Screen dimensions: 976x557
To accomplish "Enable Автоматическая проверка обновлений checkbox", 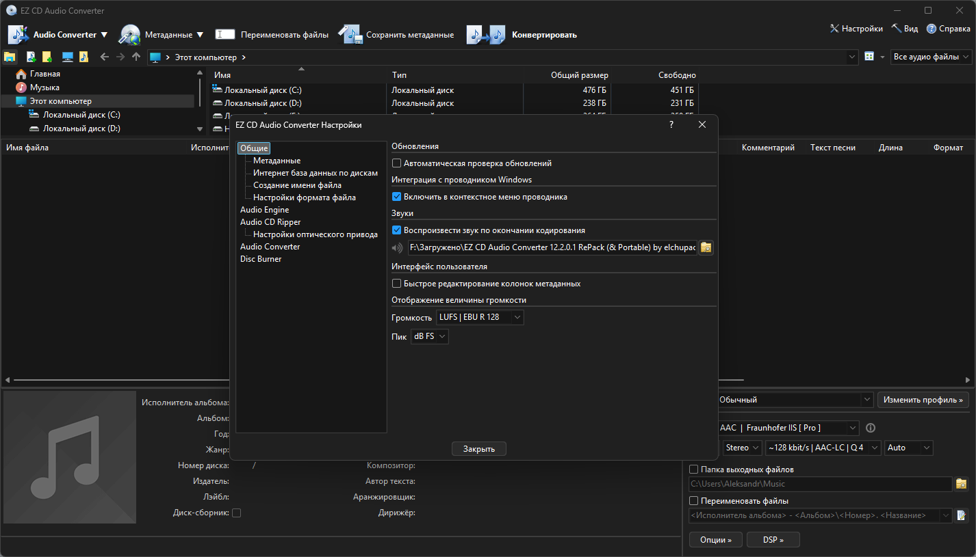I will pos(396,163).
